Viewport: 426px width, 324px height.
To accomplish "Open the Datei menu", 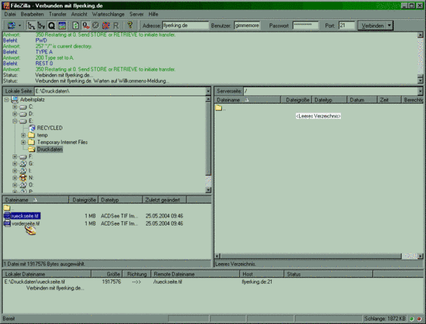I will coord(10,14).
